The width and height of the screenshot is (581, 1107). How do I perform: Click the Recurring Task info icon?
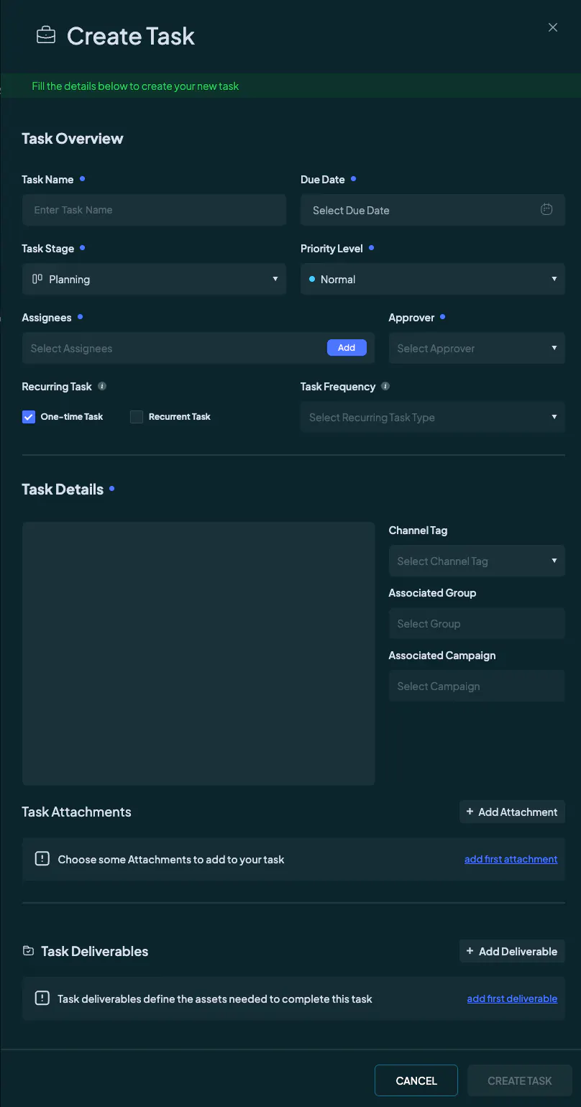[x=102, y=387]
